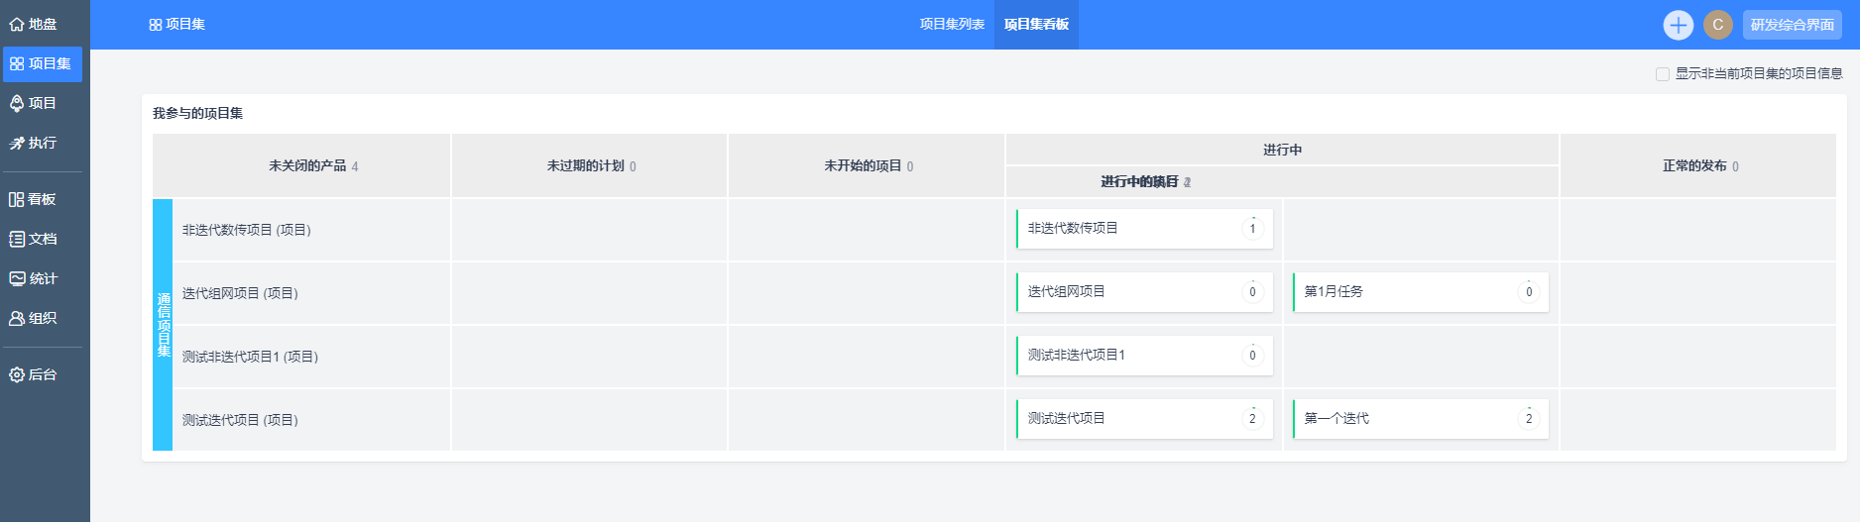Screen dimensions: 1860x522
Task: Open the 第一个迭代 execution card
Action: [x=1421, y=419]
